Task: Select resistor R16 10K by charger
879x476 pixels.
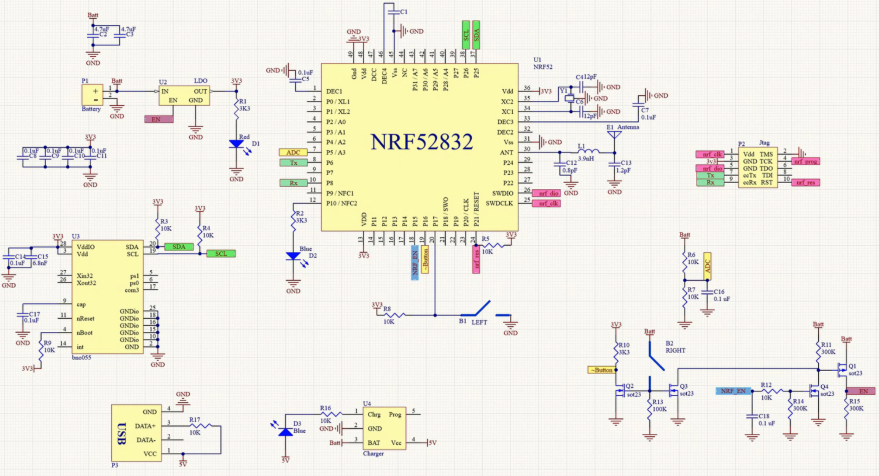Action: (331, 414)
